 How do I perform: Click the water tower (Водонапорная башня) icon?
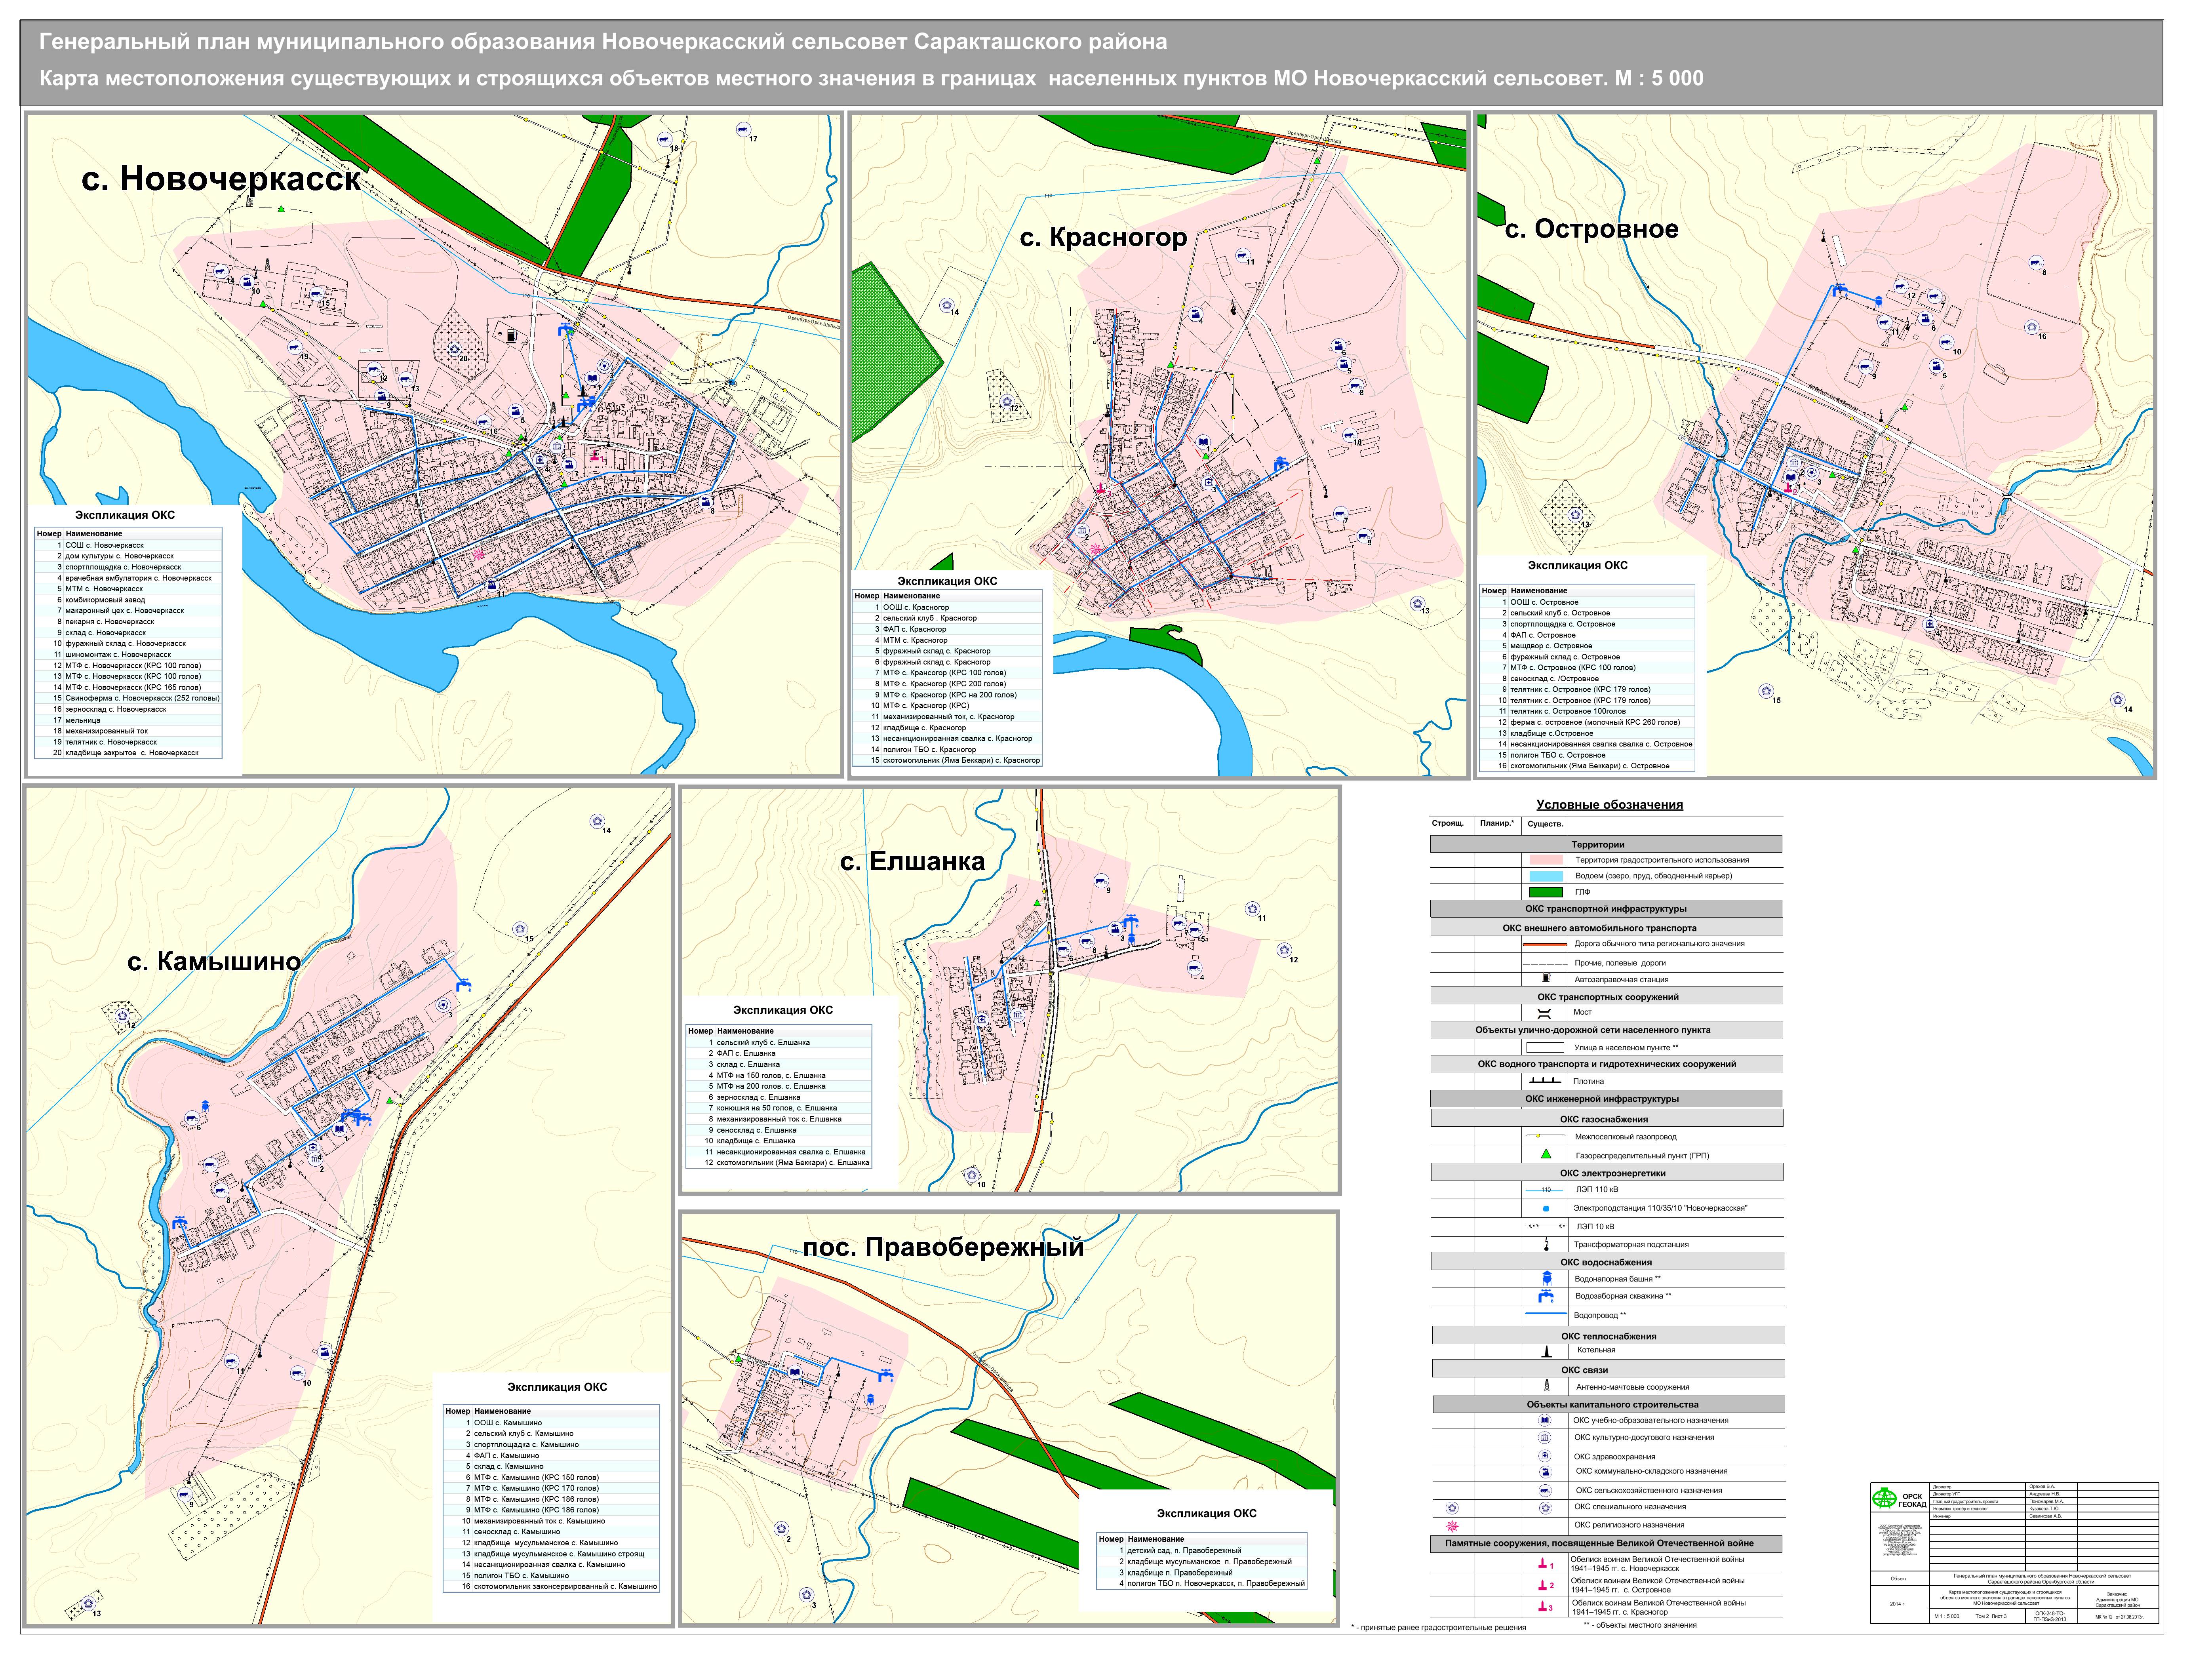(1547, 1278)
